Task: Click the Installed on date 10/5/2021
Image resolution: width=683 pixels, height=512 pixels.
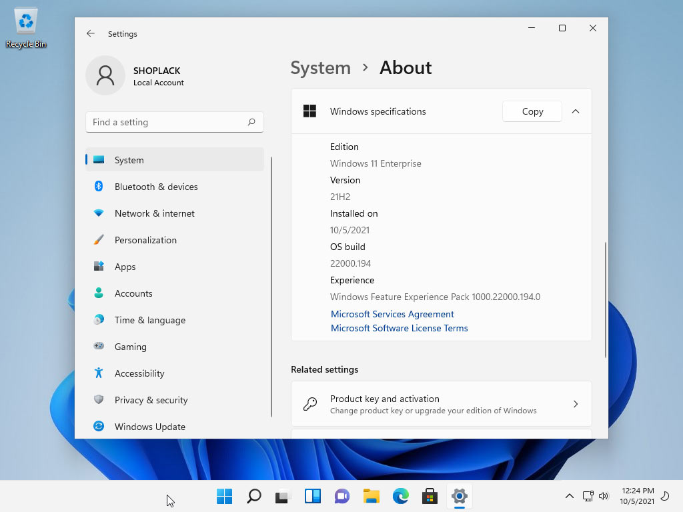Action: (350, 230)
